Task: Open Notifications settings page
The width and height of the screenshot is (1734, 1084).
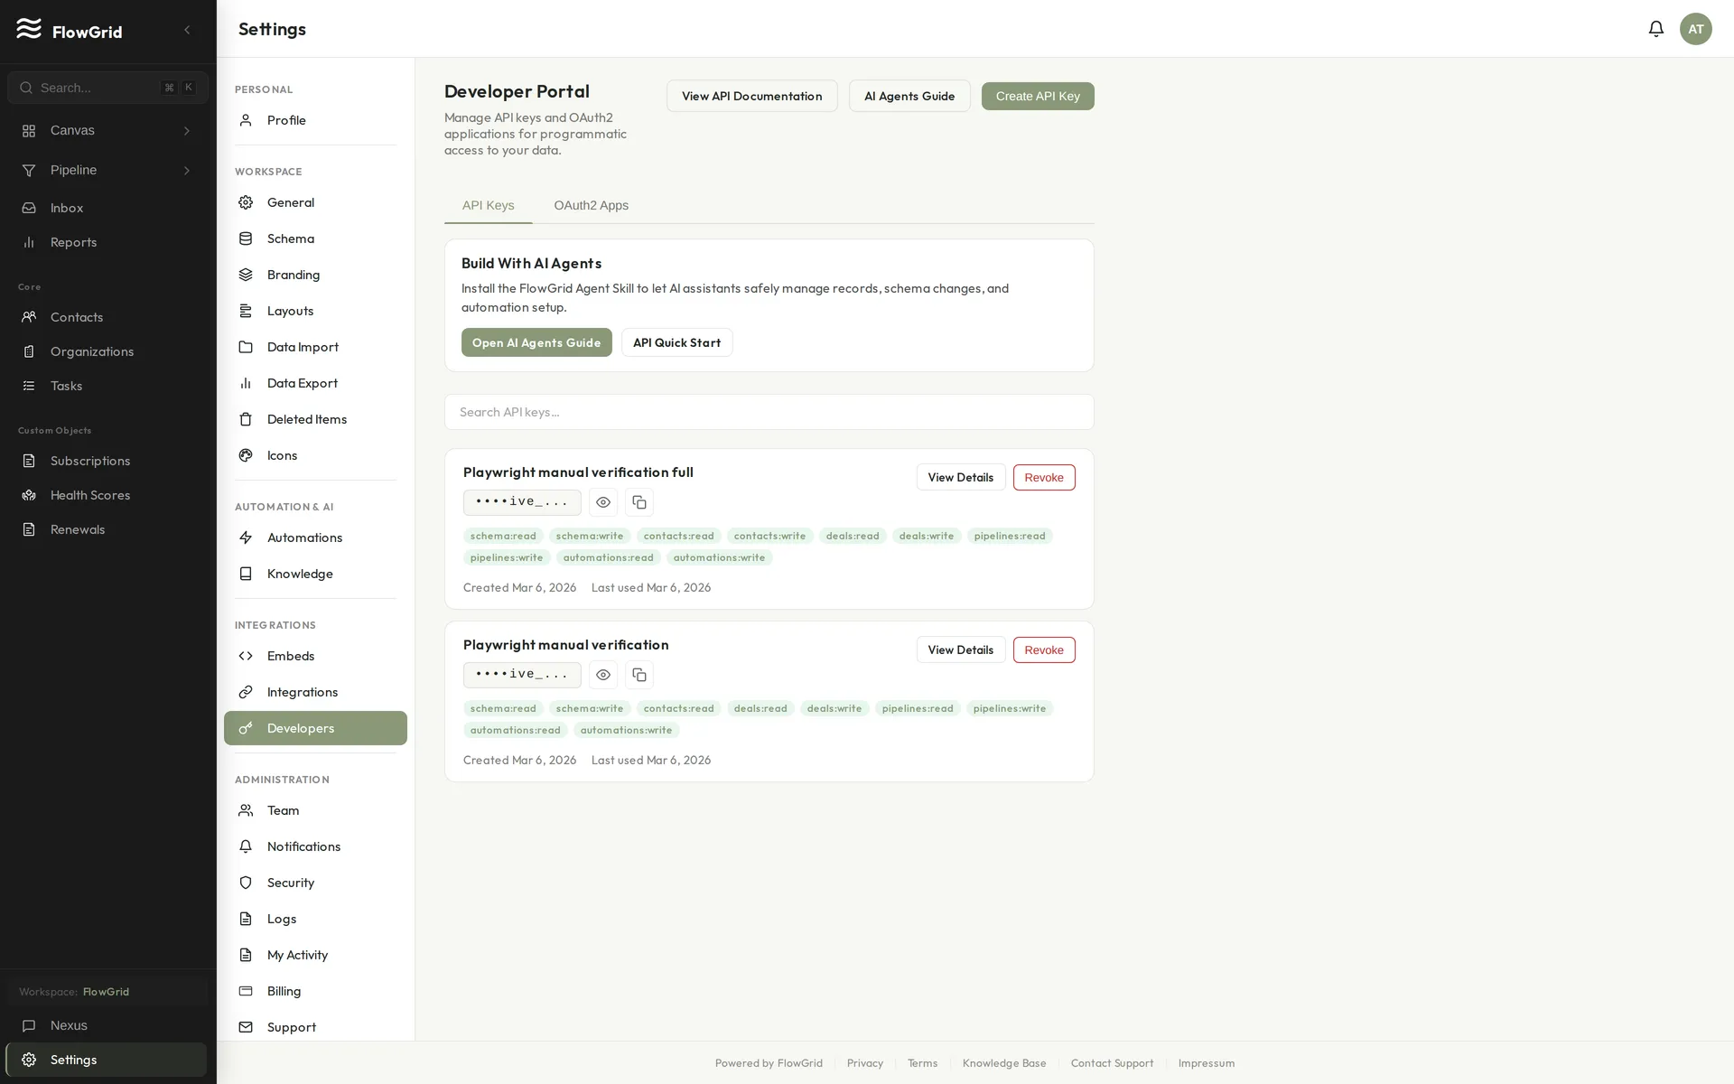Action: point(315,846)
